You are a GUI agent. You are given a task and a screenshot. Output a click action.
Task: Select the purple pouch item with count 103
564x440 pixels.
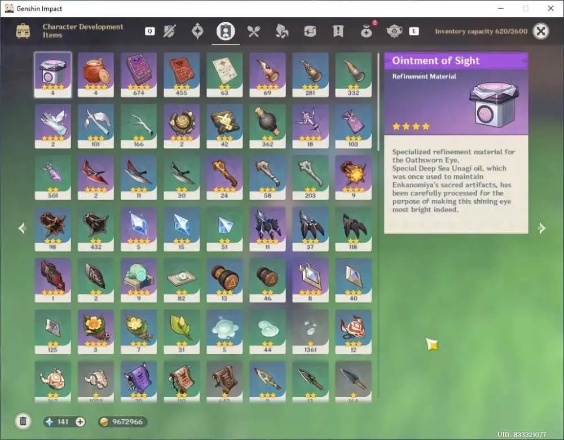click(x=353, y=126)
